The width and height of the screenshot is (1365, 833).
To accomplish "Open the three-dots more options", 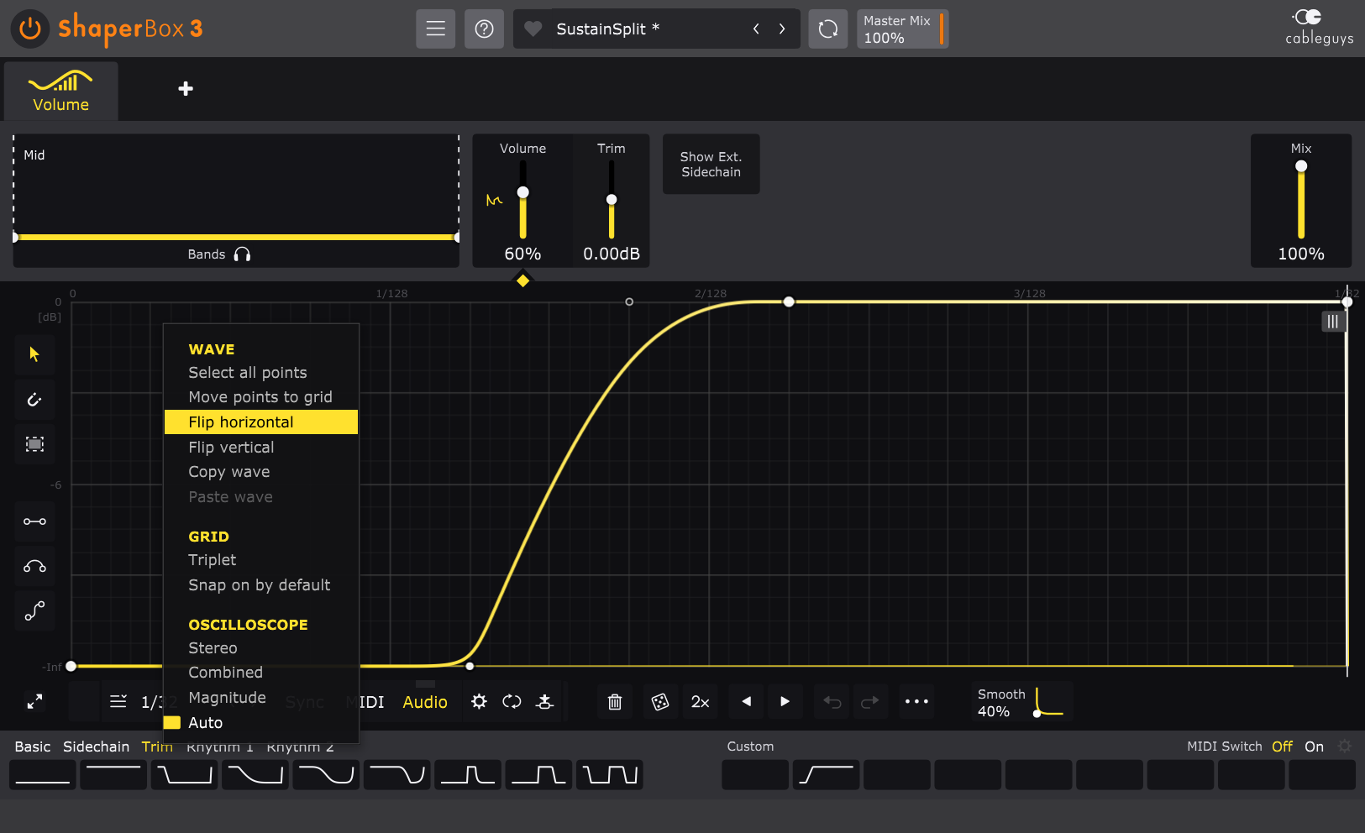I will (x=916, y=702).
